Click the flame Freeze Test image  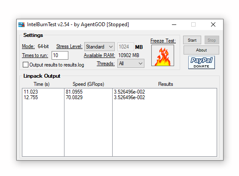tap(162, 55)
